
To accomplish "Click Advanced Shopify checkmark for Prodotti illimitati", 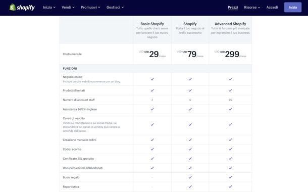I will coord(230,90).
